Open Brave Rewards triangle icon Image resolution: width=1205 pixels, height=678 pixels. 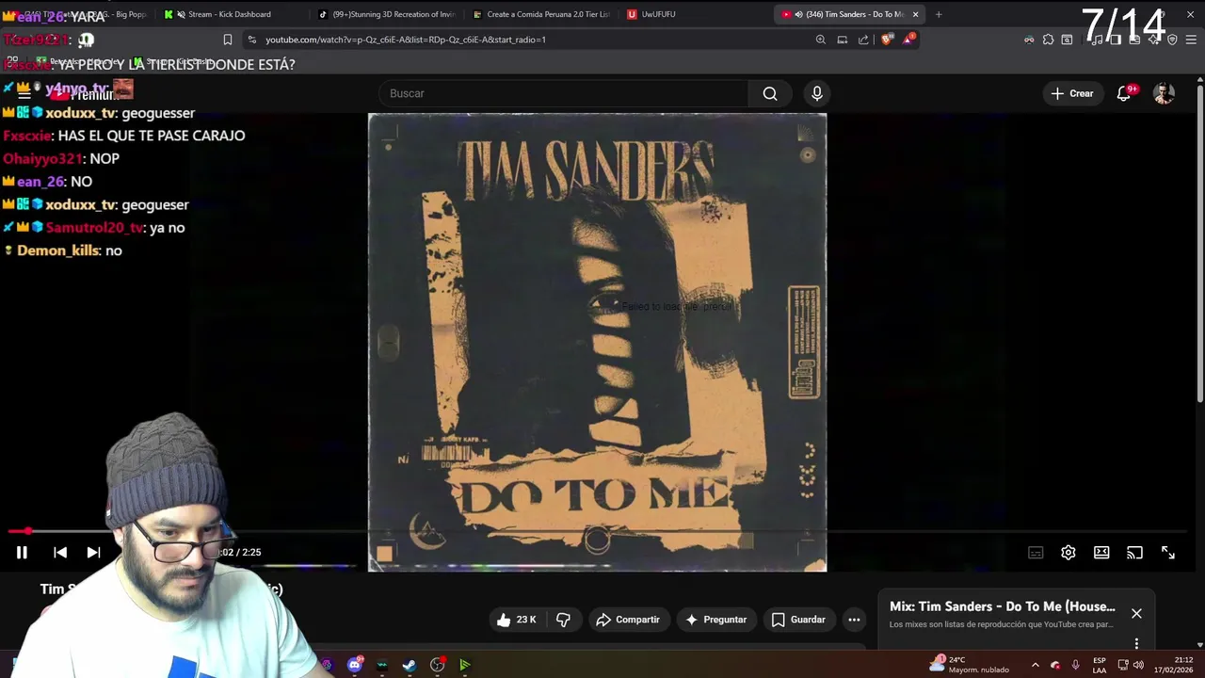point(908,40)
